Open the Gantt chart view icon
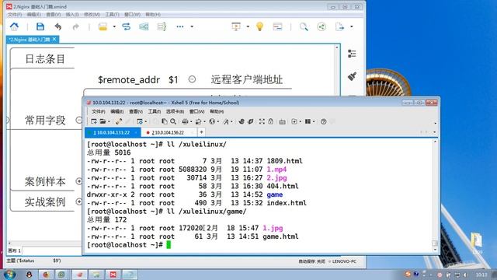The height and width of the screenshot is (280, 497). tap(277, 26)
